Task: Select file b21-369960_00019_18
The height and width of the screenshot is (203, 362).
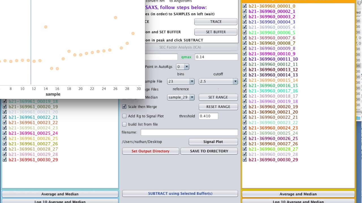Action: pyautogui.click(x=273, y=101)
